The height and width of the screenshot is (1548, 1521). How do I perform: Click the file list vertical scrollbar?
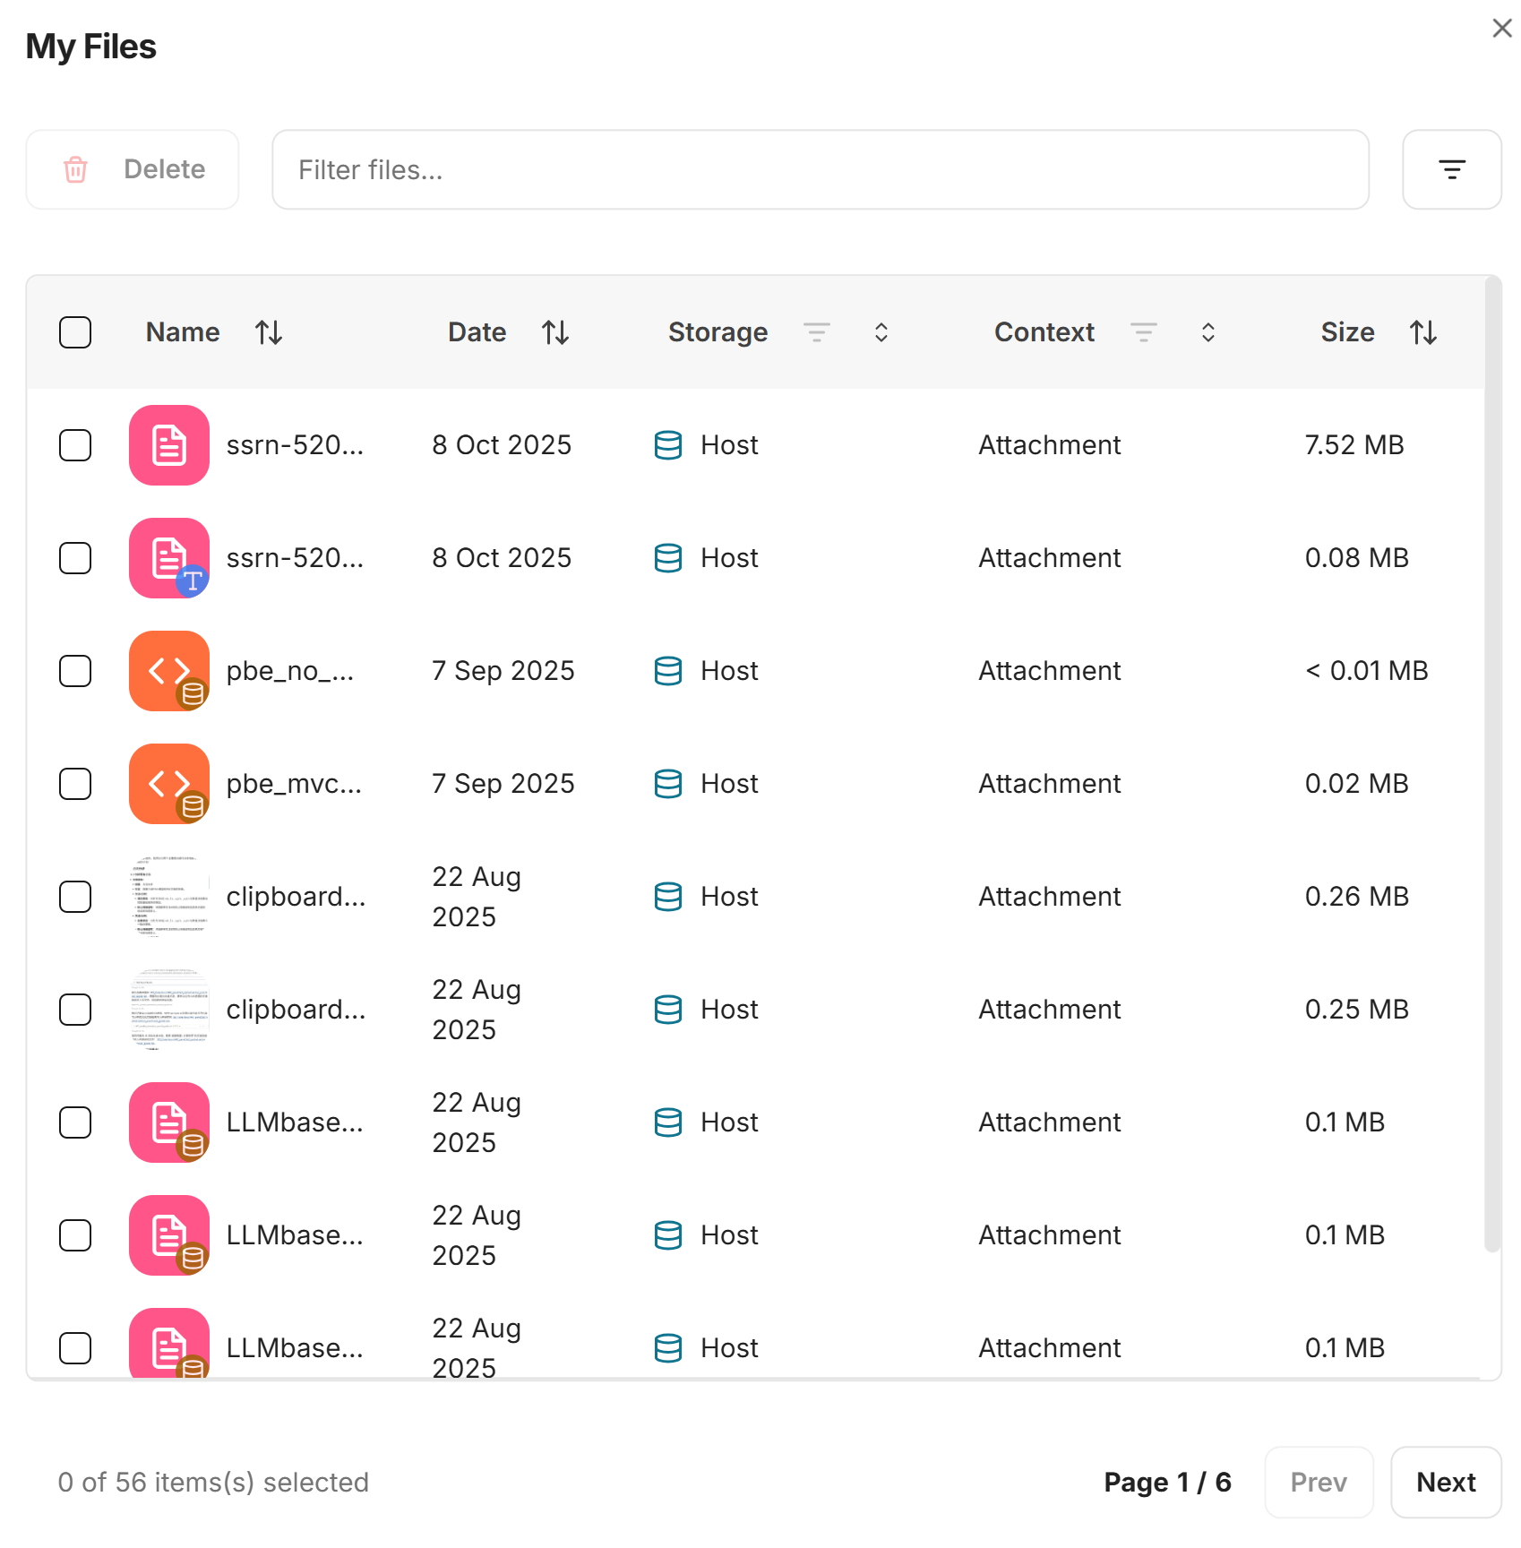click(x=1491, y=761)
